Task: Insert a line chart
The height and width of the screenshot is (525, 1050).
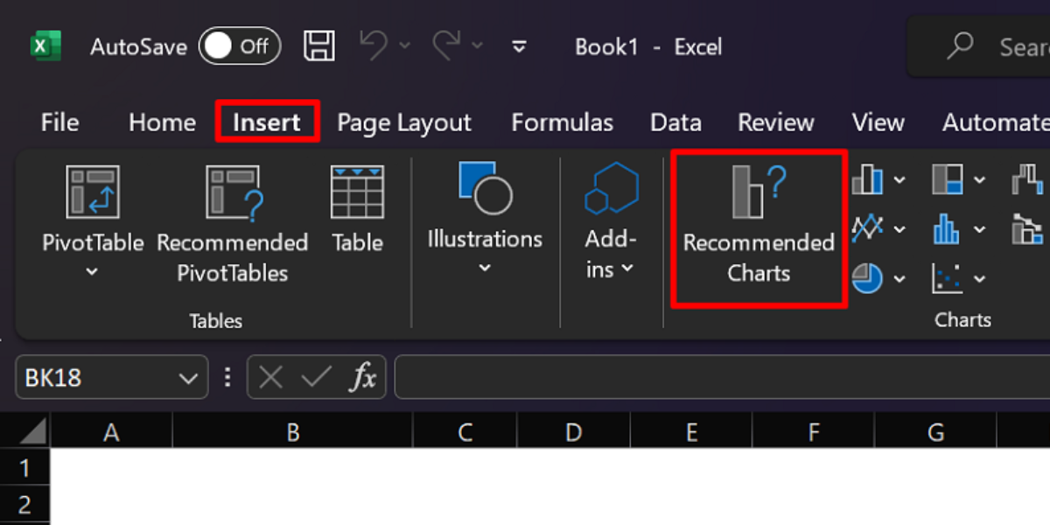Action: (x=868, y=229)
